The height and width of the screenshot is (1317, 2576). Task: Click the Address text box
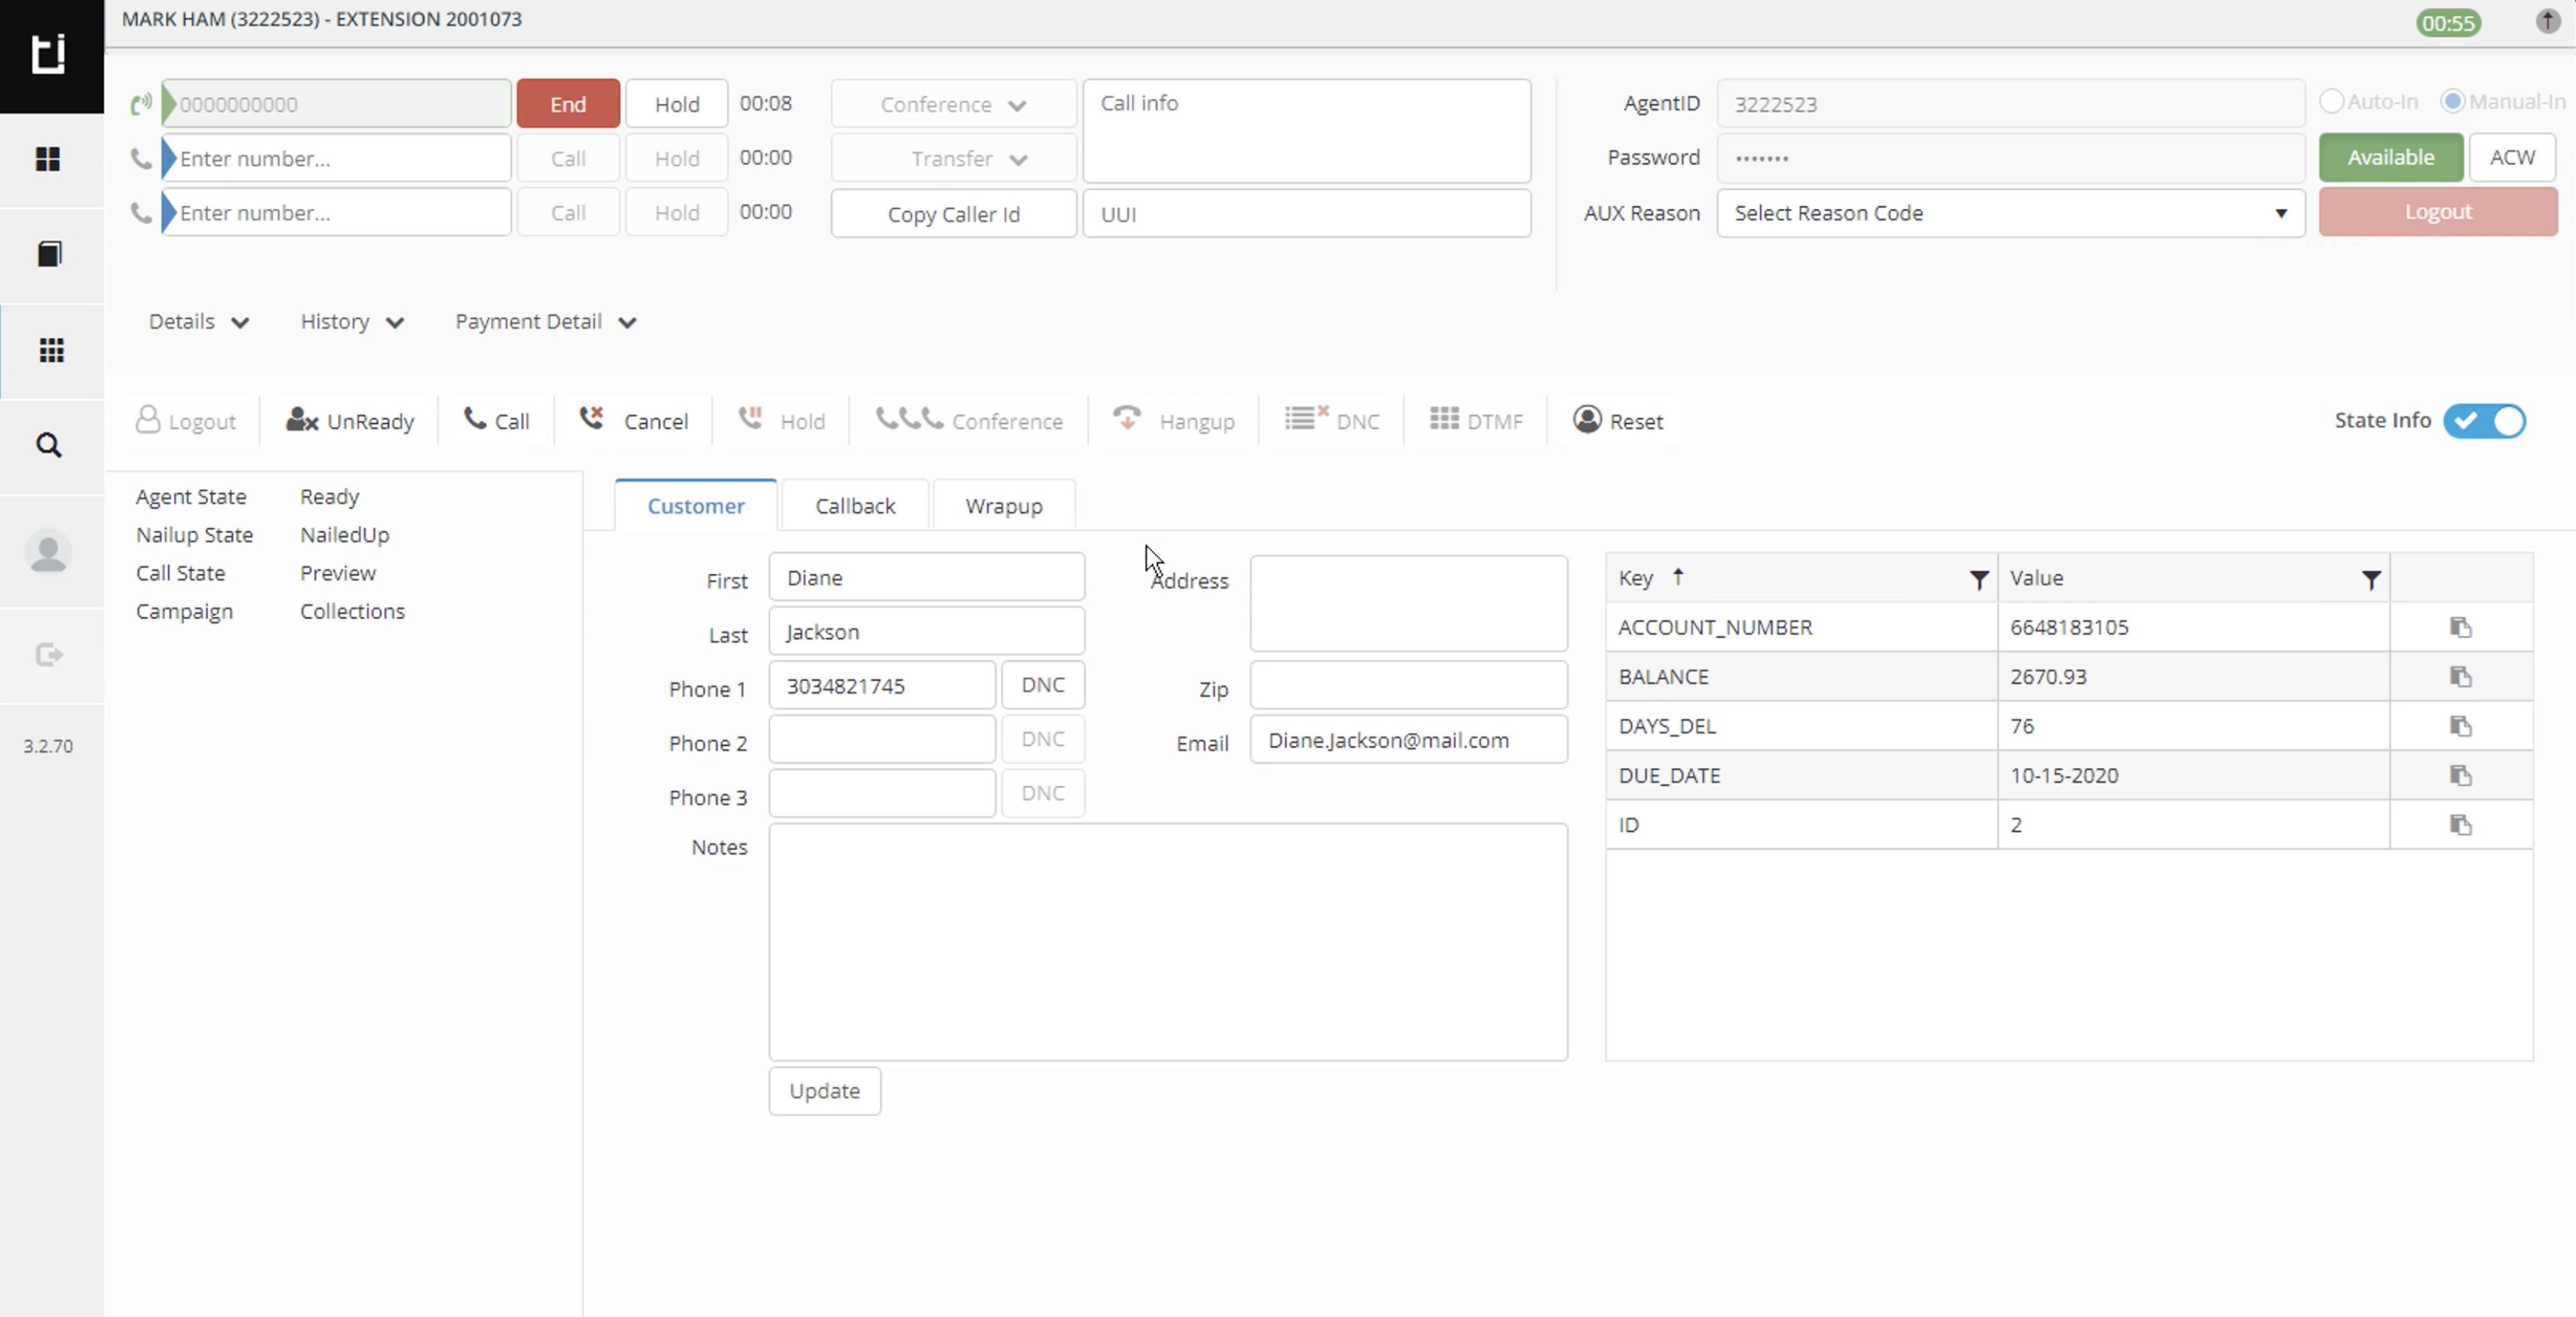click(1408, 603)
